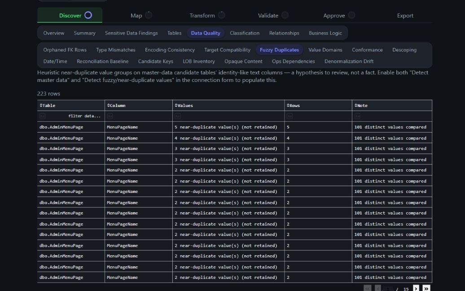Show Date/Time report
The width and height of the screenshot is (465, 291).
click(x=55, y=61)
